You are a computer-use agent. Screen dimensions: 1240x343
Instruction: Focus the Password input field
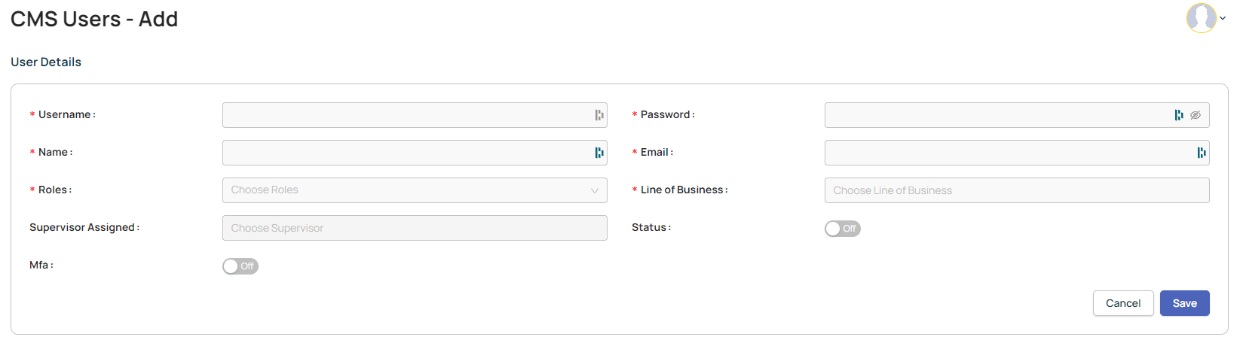click(1017, 115)
